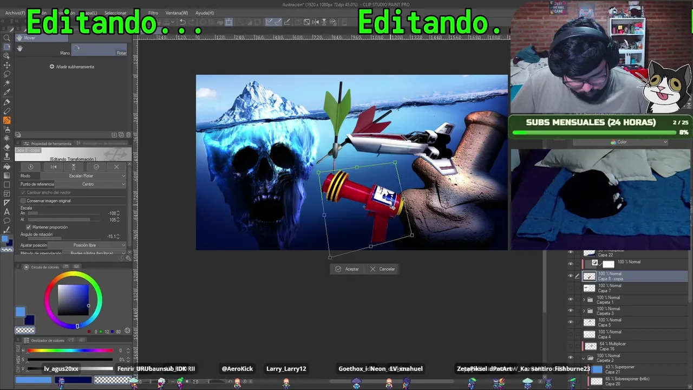Select the Capa 16 Multiplicar layer row

tap(635, 346)
